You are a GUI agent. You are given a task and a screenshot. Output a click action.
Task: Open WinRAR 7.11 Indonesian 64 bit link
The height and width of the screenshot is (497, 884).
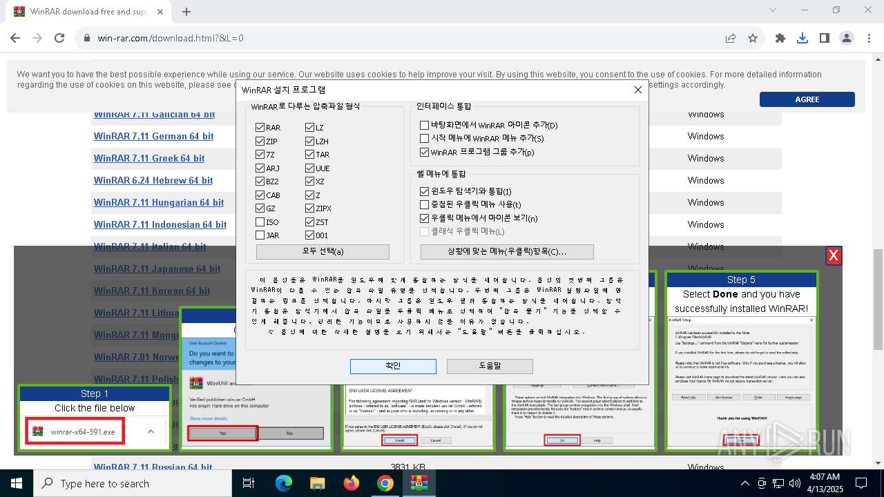160,224
